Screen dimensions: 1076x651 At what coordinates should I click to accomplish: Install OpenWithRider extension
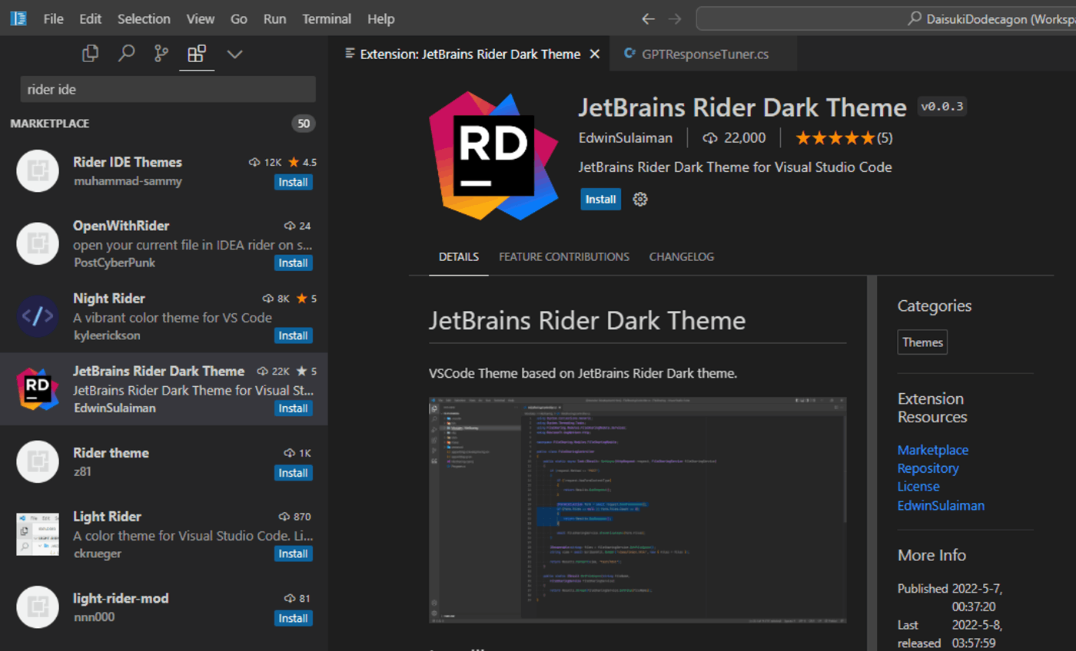click(x=294, y=263)
